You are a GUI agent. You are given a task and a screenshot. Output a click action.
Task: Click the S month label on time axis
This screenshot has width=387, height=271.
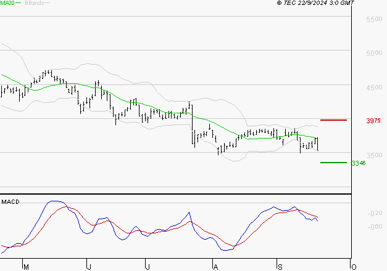280,267
